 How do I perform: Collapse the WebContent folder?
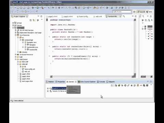coord(15,59)
